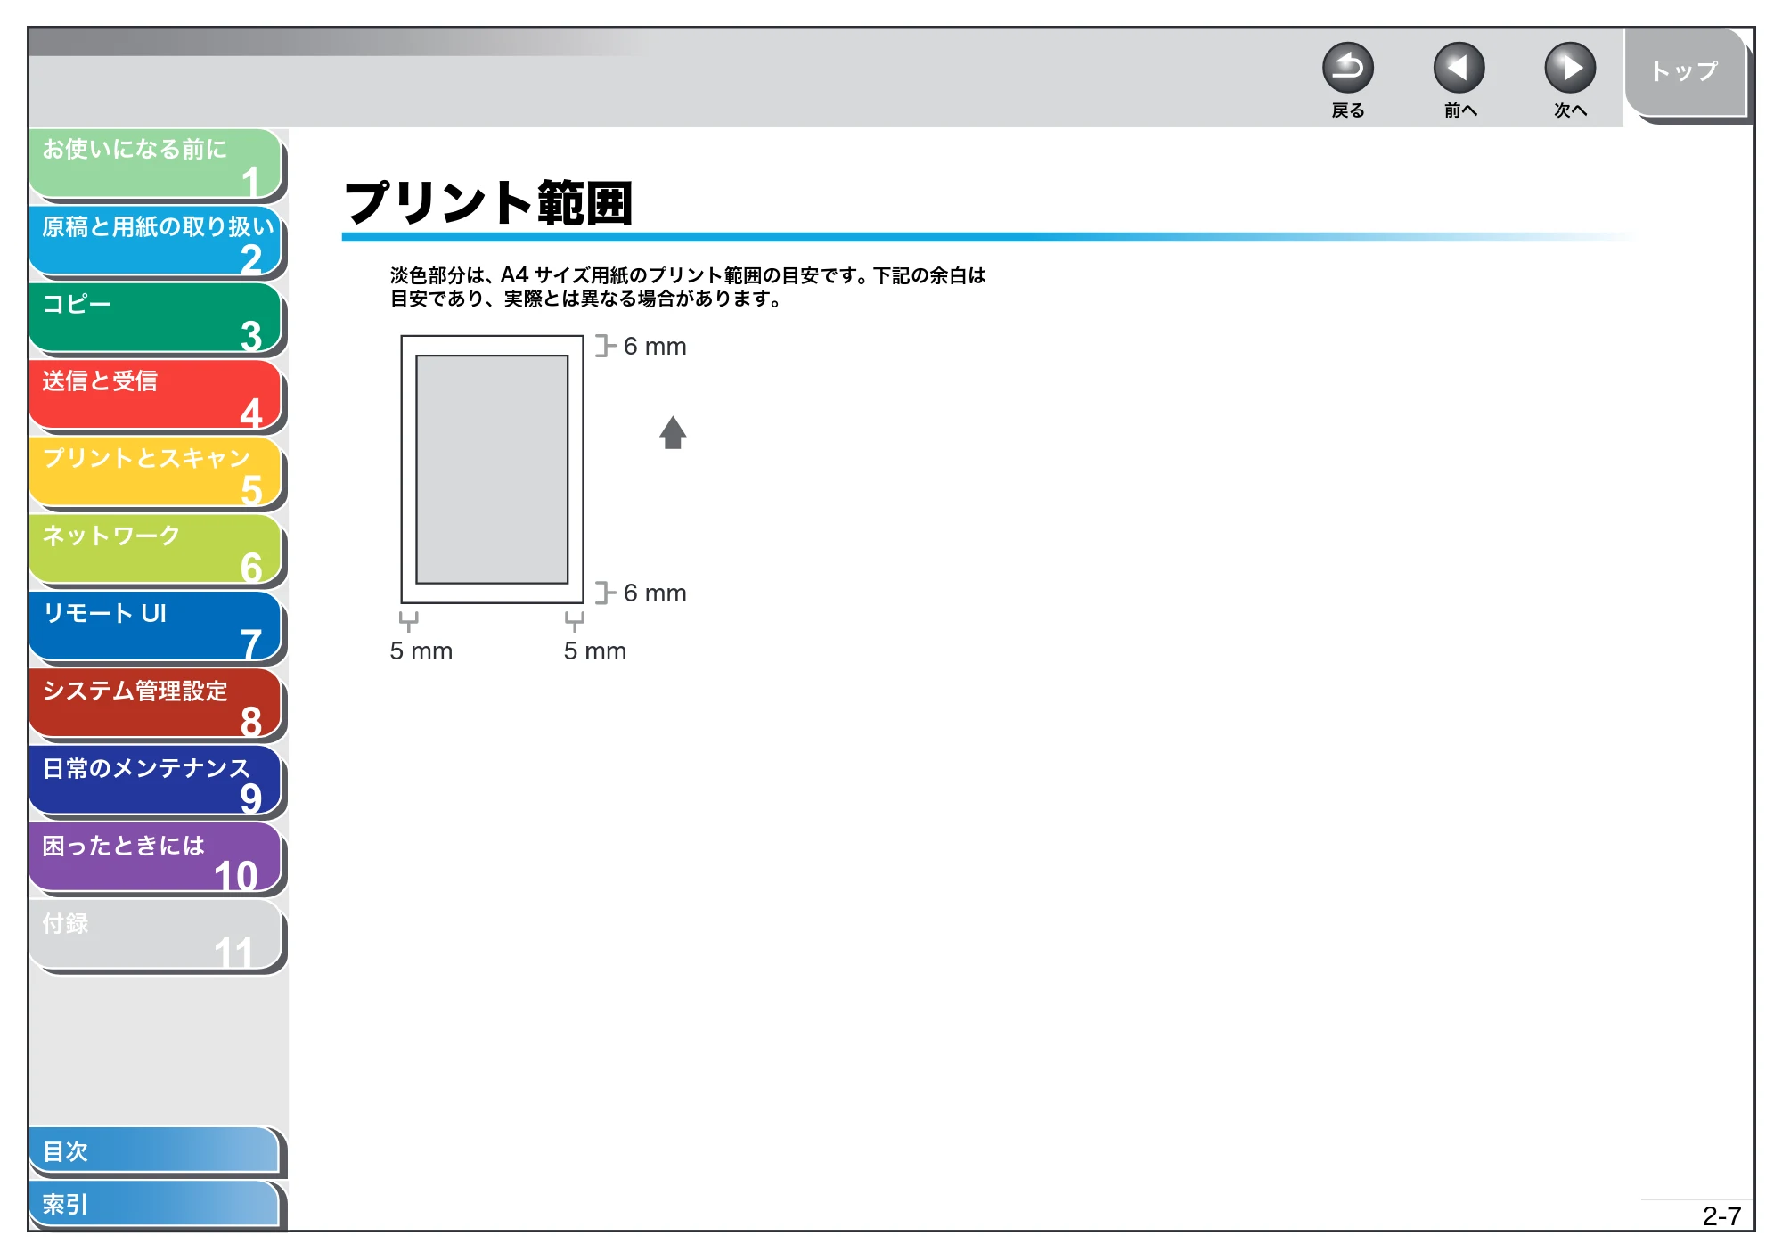
Task: Select chapter 6 ネットワーク
Action: click(156, 550)
